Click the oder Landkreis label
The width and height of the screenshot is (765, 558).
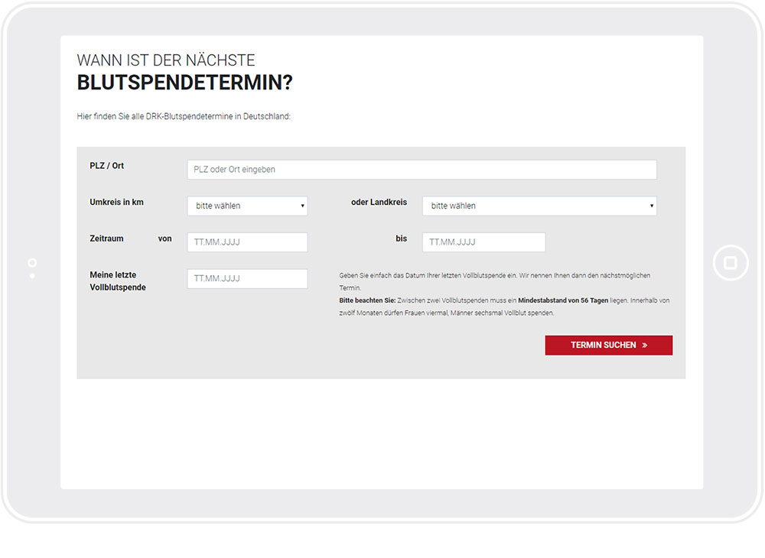[x=379, y=202]
